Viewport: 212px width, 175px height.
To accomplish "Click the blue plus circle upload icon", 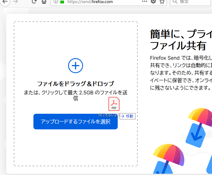I will pos(76,66).
